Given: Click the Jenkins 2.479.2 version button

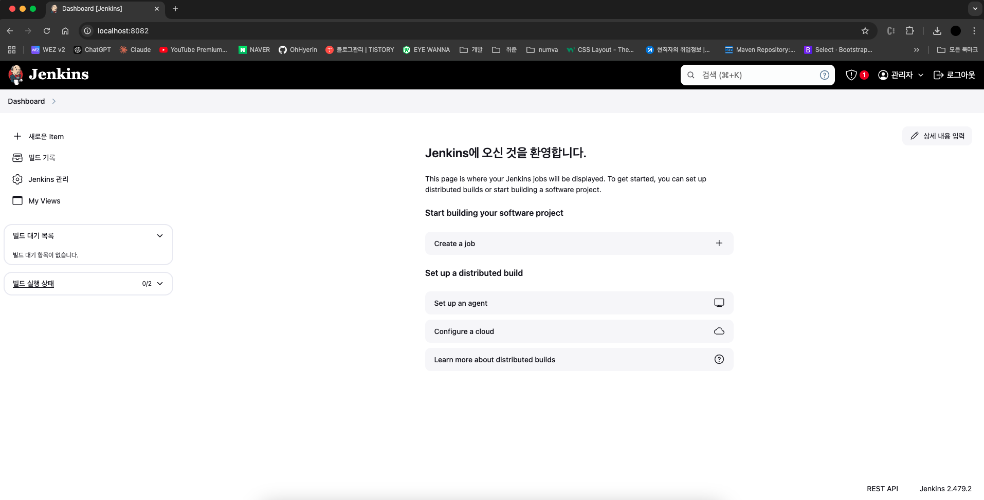Looking at the screenshot, I should click(945, 489).
